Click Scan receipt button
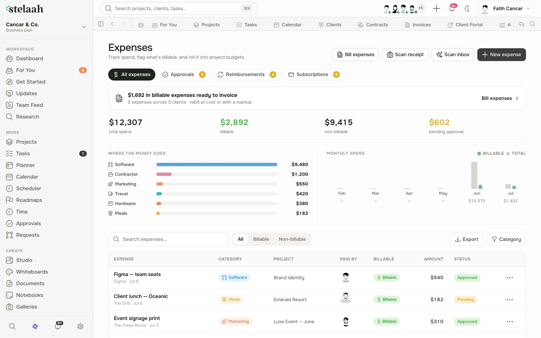541x338 pixels. coord(405,55)
